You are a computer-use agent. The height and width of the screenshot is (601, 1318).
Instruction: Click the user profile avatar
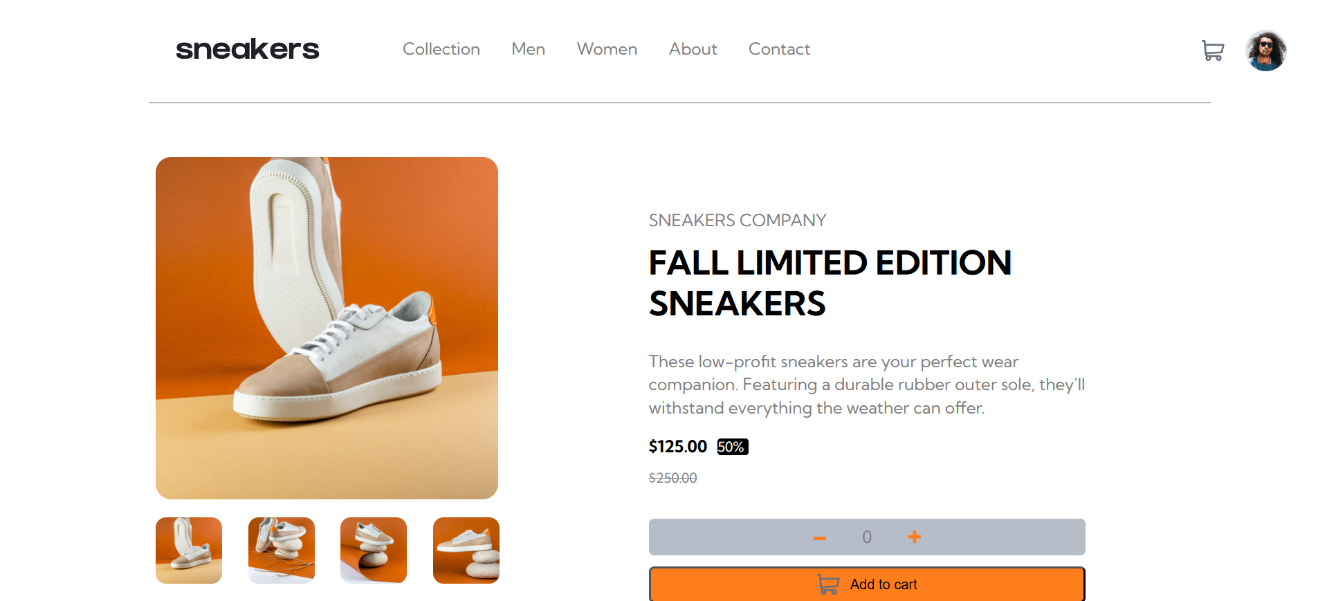[1265, 50]
